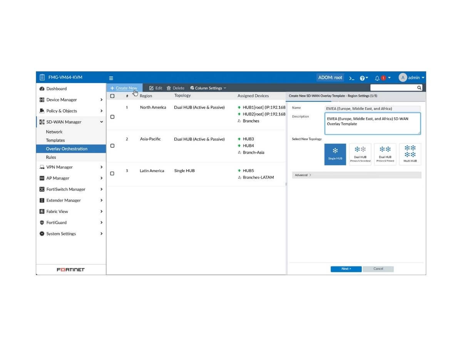Open the help question mark icon

pyautogui.click(x=362, y=78)
